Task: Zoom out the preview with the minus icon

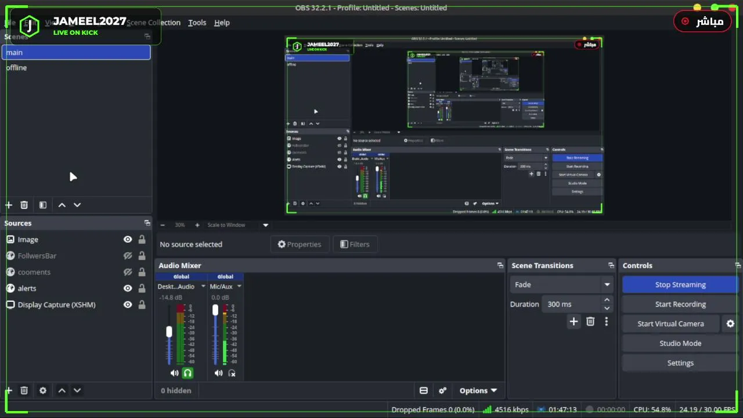Action: click(x=163, y=225)
